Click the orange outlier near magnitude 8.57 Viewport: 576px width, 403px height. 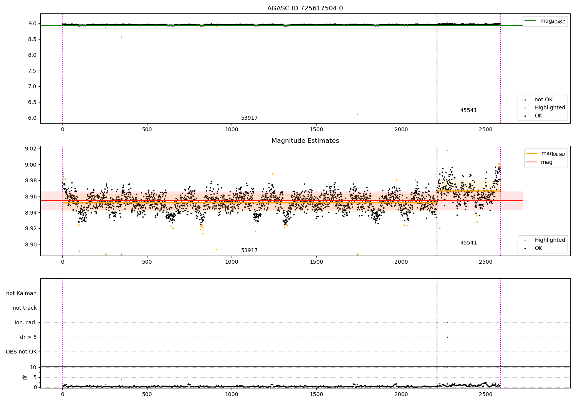[x=121, y=37]
